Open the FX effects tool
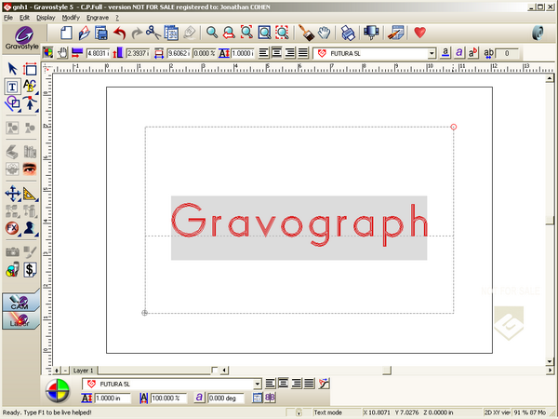Viewport: 558px width, 419px height. 12,228
